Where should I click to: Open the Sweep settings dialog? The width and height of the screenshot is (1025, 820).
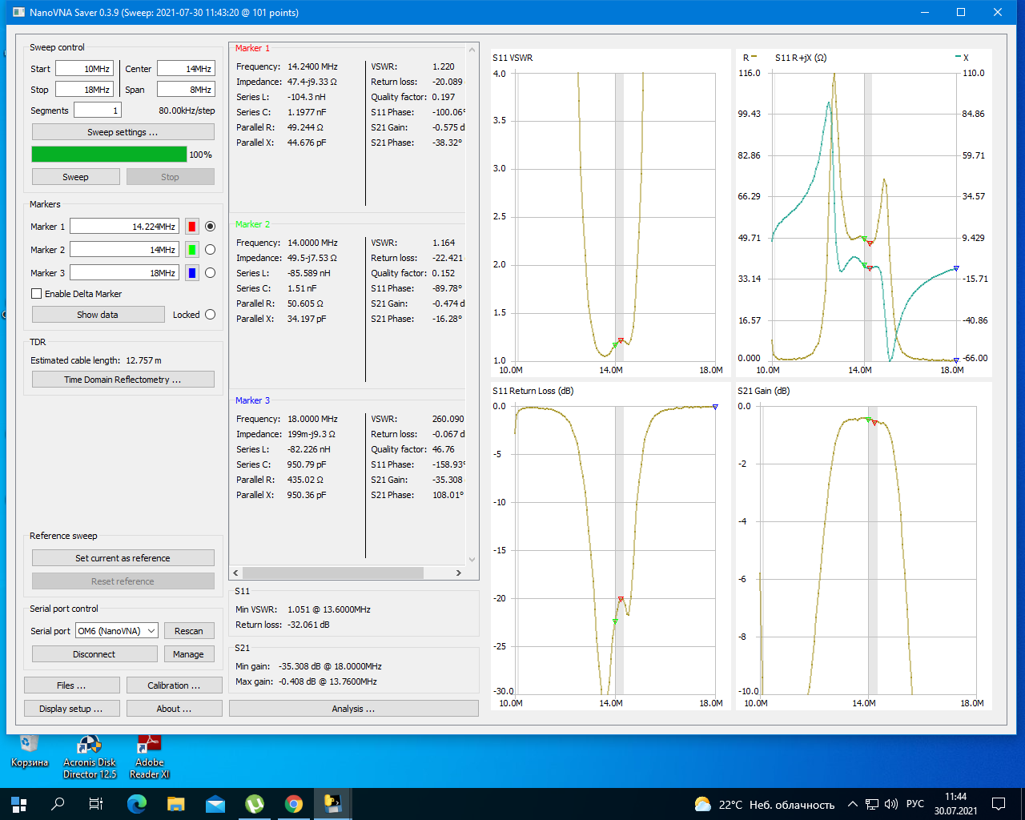(x=123, y=132)
